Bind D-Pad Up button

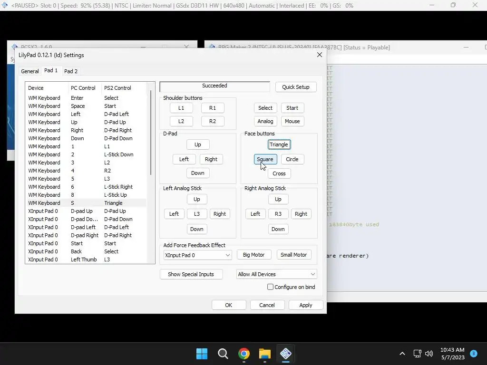click(198, 144)
